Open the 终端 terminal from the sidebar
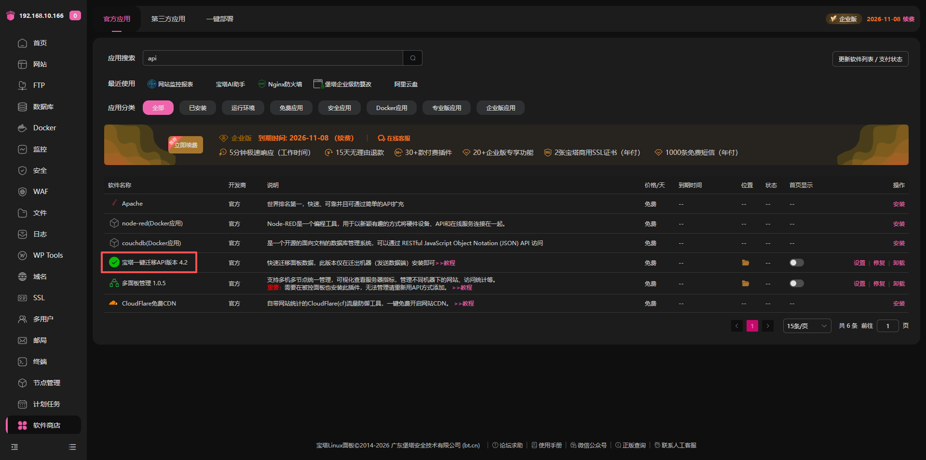926x460 pixels. click(41, 362)
